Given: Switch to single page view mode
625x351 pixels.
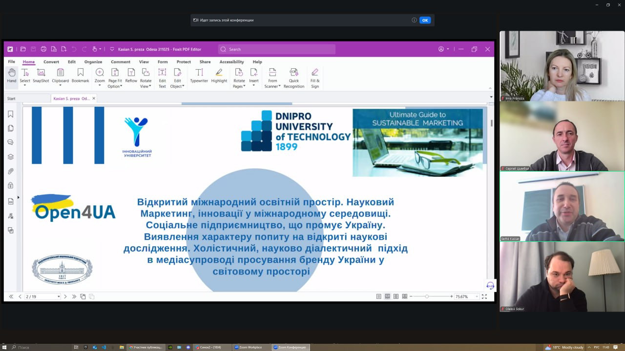Looking at the screenshot, I should click(379, 296).
